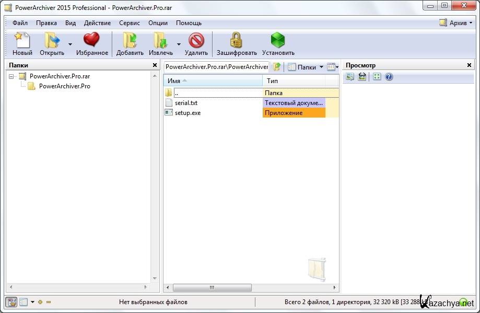Image resolution: width=480 pixels, height=313 pixels.
Task: Click the fullscreen icon in Просмотр toolbar
Action: (x=377, y=77)
